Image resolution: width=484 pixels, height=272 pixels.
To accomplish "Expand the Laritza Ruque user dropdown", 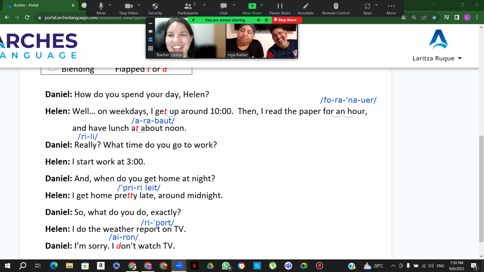I will (437, 58).
